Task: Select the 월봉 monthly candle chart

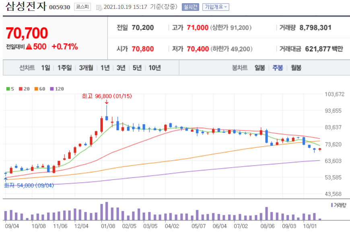Action: (296, 67)
